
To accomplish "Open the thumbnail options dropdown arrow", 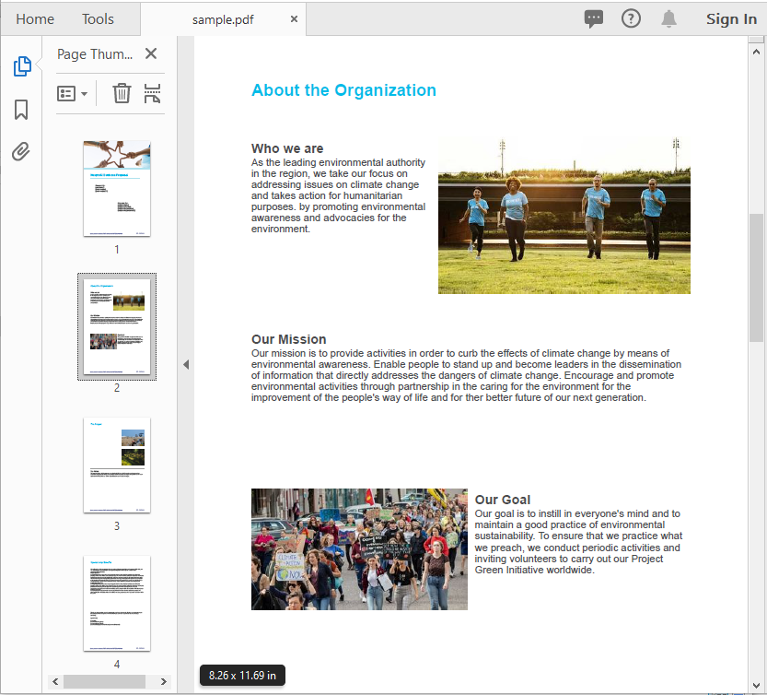I will 84,92.
